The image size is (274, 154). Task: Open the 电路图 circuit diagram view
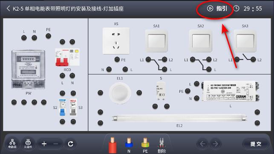tap(12, 144)
